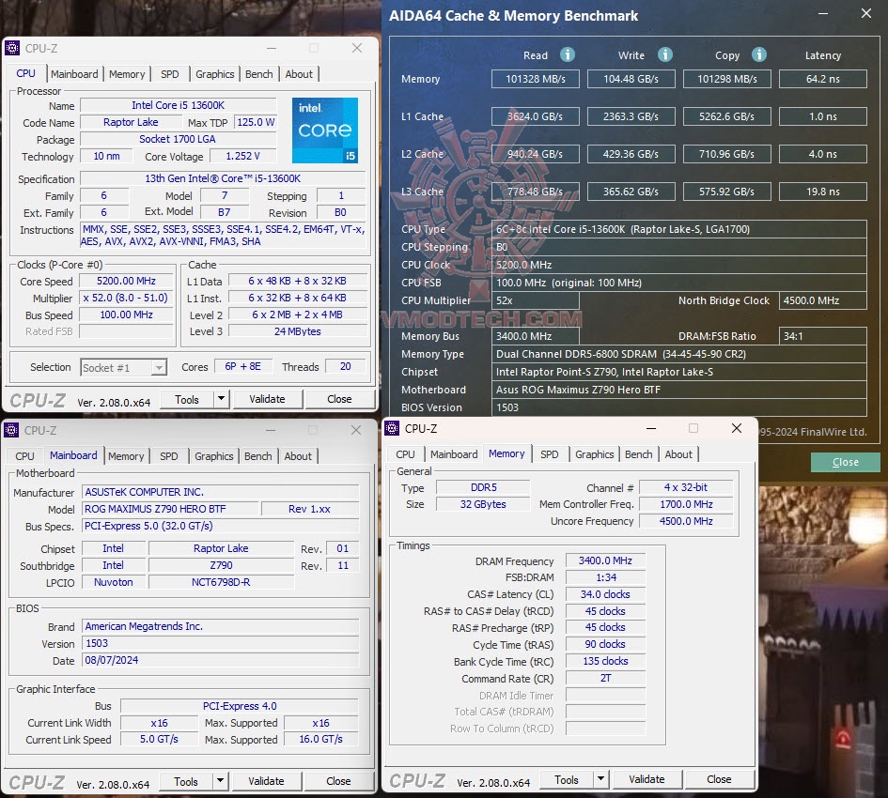Click Uncore Frequency 4500.0 MHz value

pos(686,521)
